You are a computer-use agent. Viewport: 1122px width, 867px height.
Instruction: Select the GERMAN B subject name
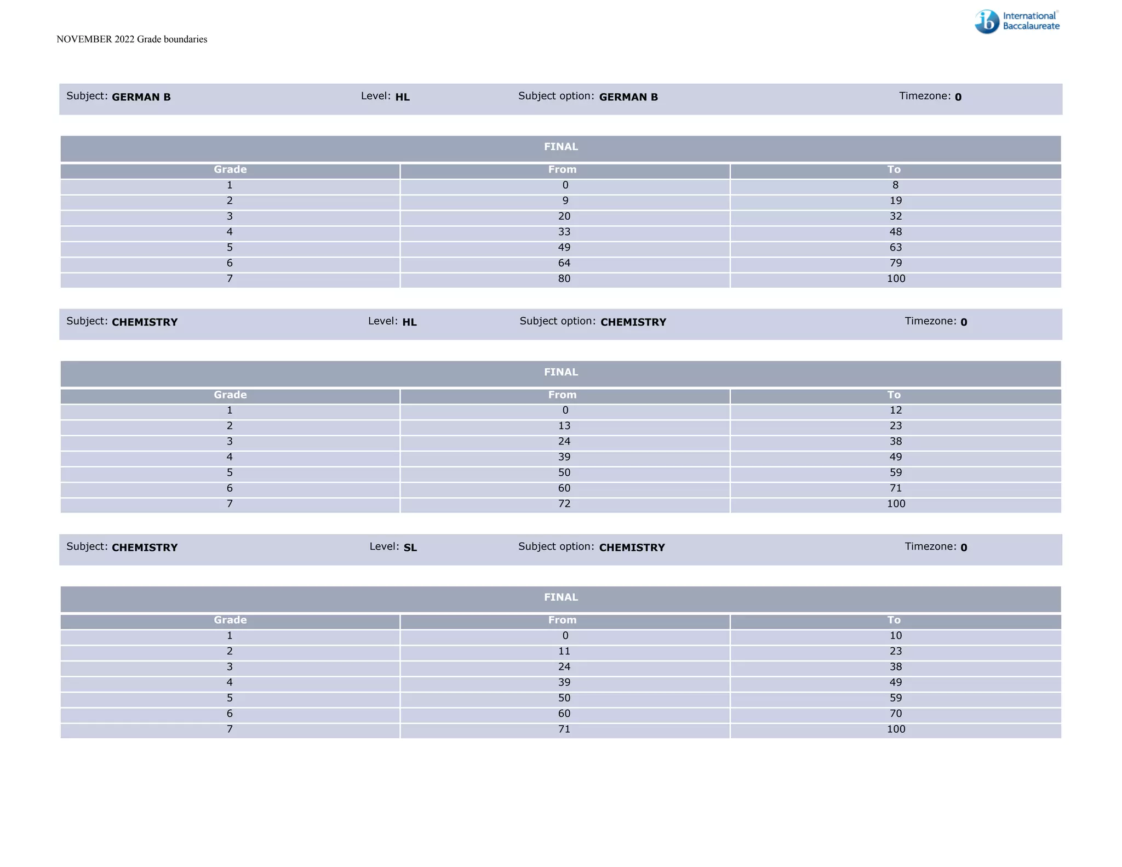pos(141,97)
